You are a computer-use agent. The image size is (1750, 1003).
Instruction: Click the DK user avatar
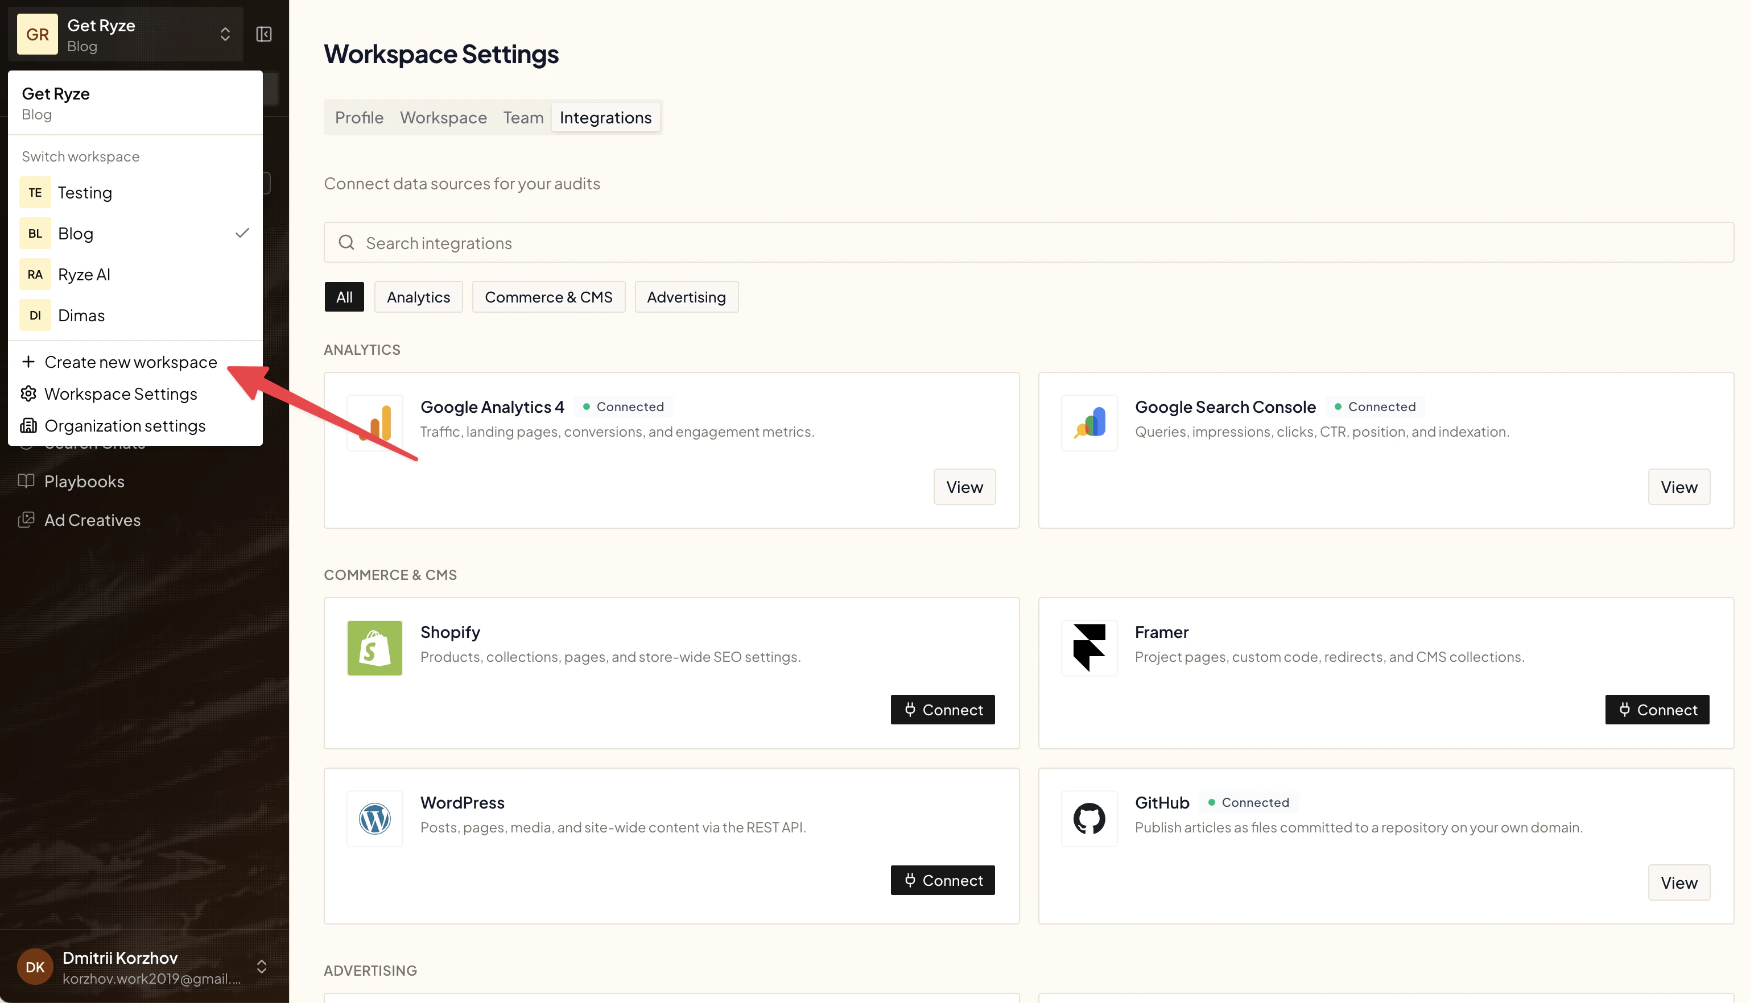point(35,967)
